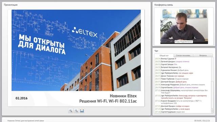Select chat message from Сергей Быков
217x122 pixels.
(x=177, y=87)
